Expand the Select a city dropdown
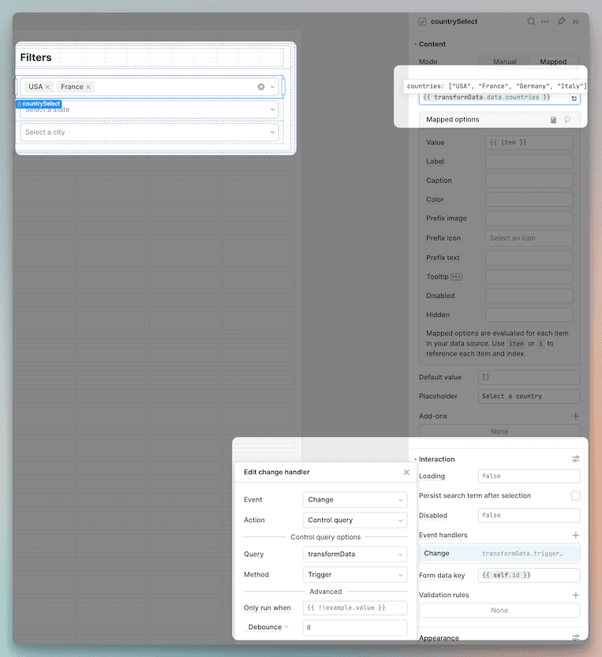Screen dimensions: 602x657 pyautogui.click(x=149, y=133)
